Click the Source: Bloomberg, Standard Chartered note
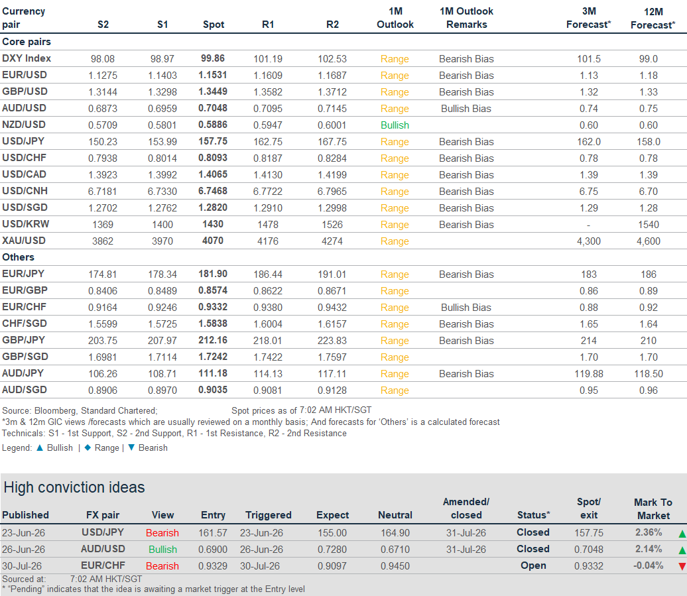 tap(80, 411)
